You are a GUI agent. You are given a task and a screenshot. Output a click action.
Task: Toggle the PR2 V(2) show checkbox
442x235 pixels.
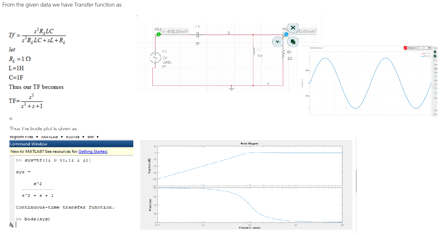click(x=435, y=56)
